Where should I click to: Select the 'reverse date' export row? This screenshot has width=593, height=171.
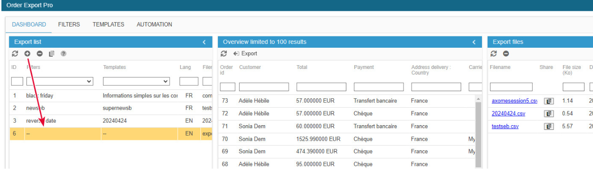(111, 121)
